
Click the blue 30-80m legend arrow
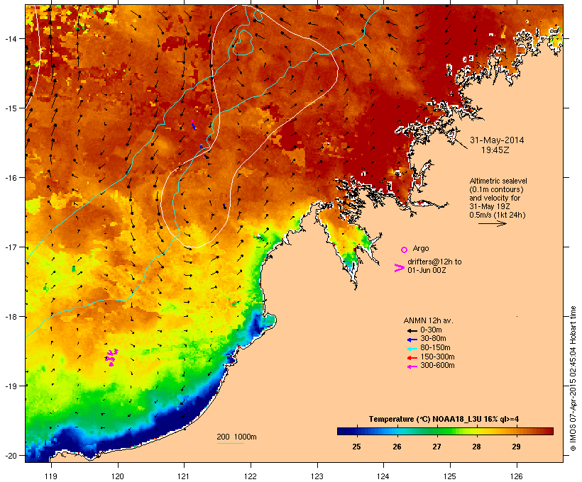tap(412, 340)
